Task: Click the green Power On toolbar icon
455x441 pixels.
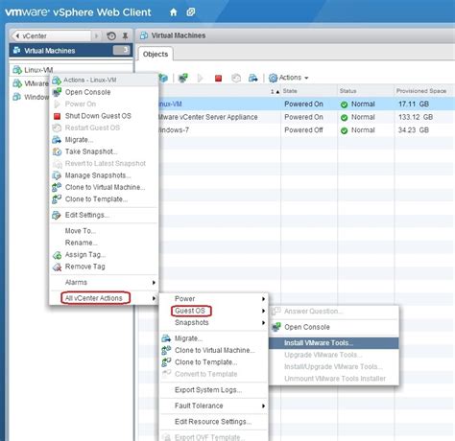Action: pyautogui.click(x=201, y=78)
